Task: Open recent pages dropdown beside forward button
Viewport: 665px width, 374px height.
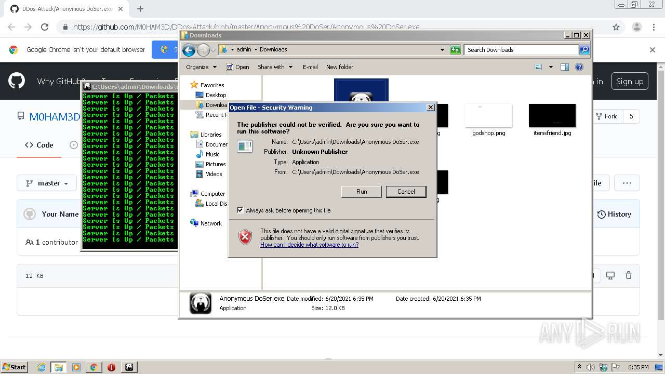Action: 213,50
